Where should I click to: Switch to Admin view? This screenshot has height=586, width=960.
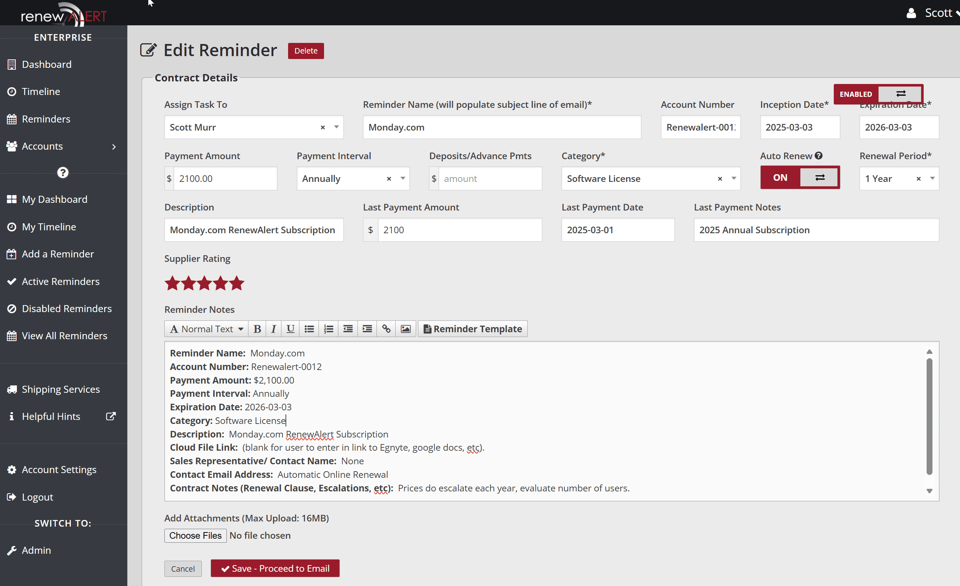pyautogui.click(x=36, y=550)
